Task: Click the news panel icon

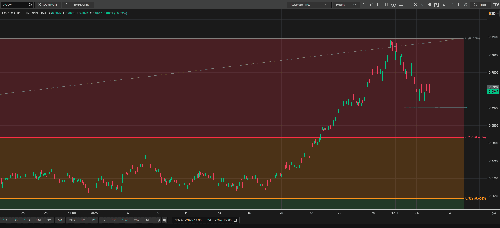Action: pos(444,5)
